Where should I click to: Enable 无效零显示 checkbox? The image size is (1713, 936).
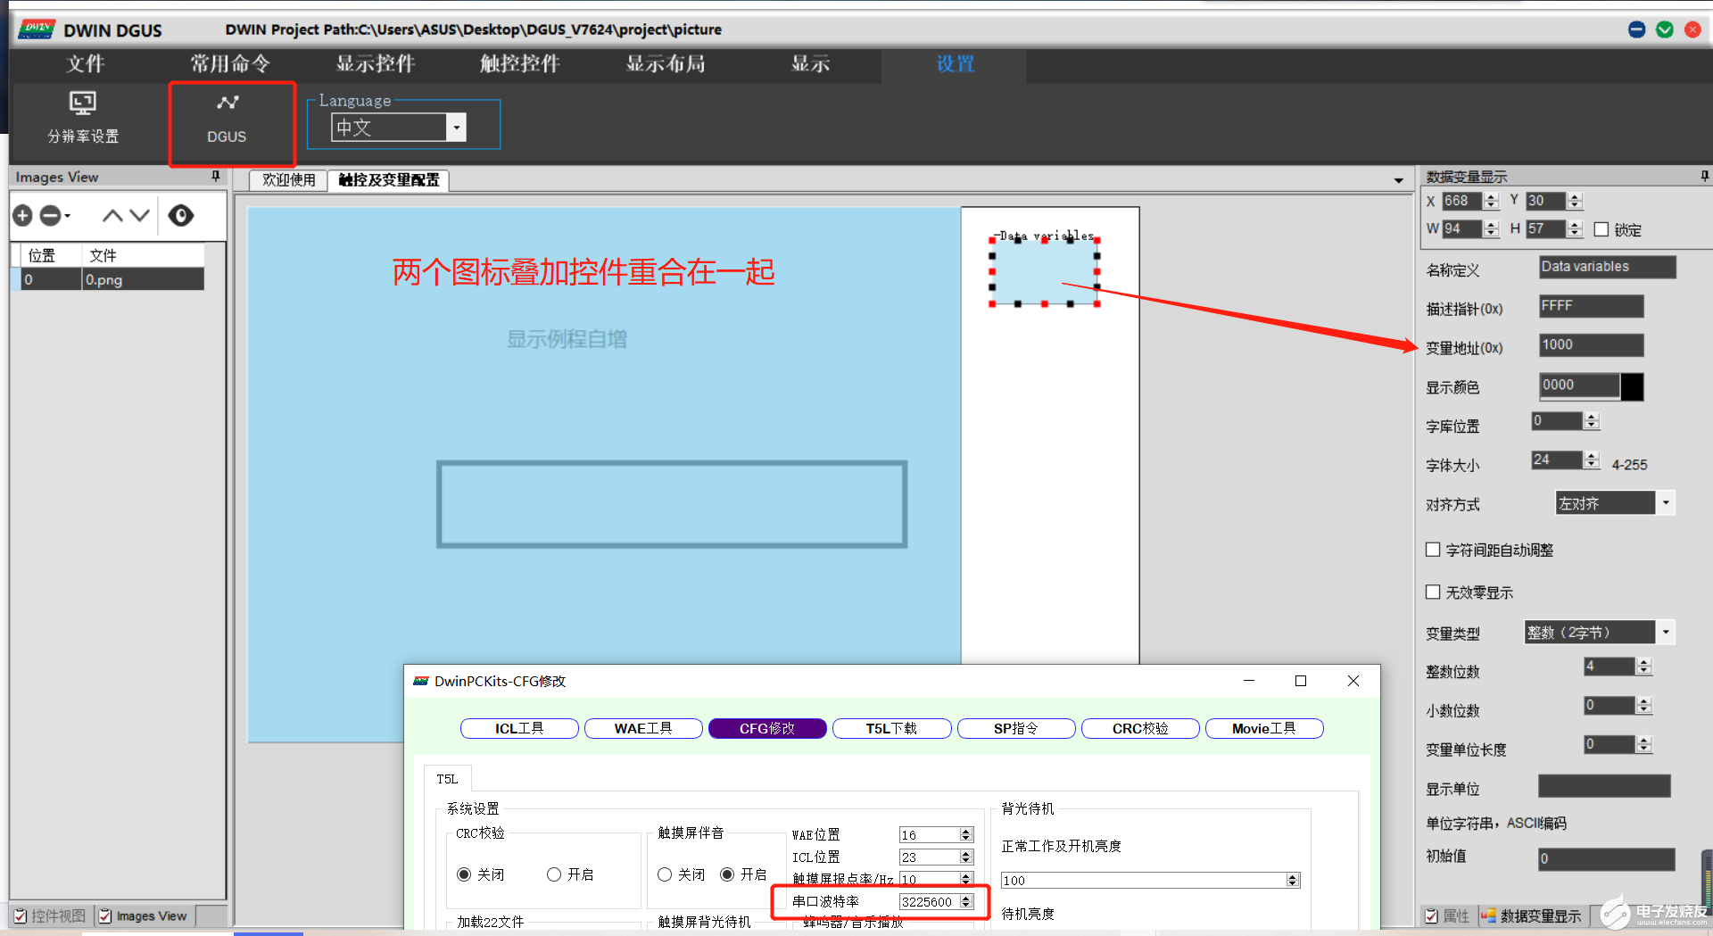tap(1433, 592)
